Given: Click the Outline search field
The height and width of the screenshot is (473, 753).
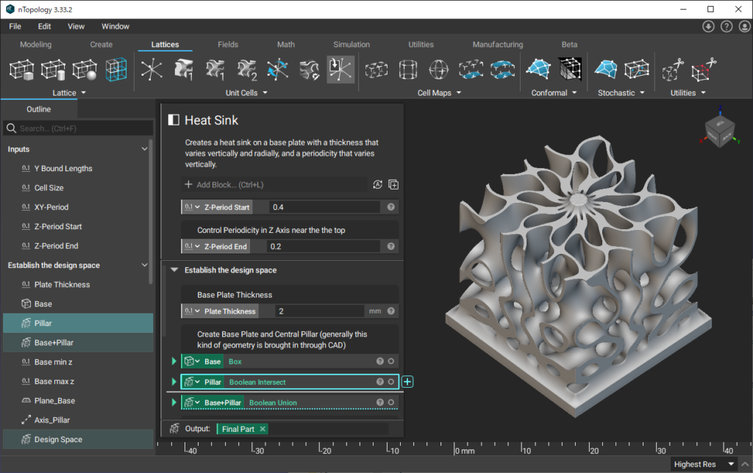Looking at the screenshot, I should [78, 129].
